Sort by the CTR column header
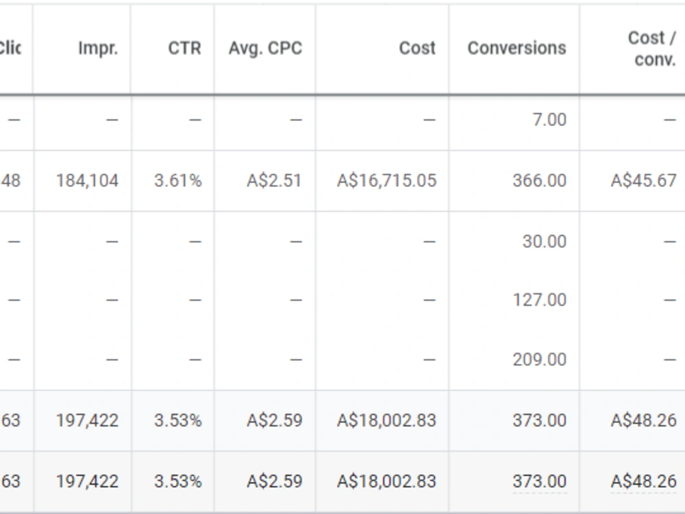Image resolution: width=685 pixels, height=514 pixels. [x=185, y=48]
